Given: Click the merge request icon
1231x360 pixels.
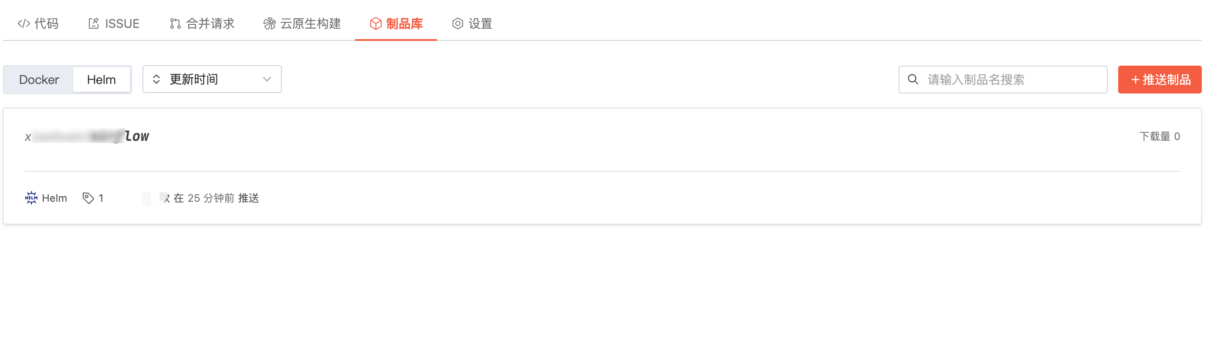Looking at the screenshot, I should [175, 23].
